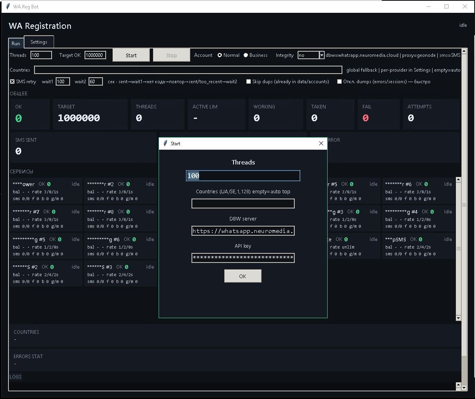The height and width of the screenshot is (399, 475).
Task: Click the Target OK input field
Action: pos(95,55)
